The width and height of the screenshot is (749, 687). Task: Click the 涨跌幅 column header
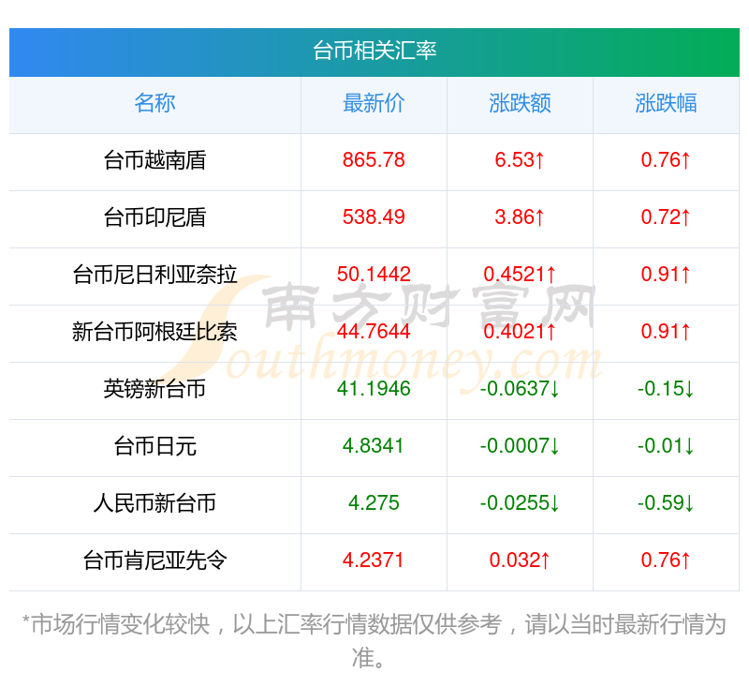click(x=666, y=103)
